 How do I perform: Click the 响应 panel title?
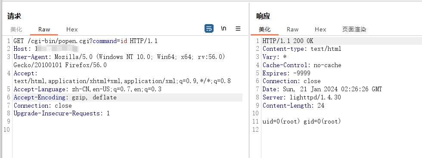point(263,16)
